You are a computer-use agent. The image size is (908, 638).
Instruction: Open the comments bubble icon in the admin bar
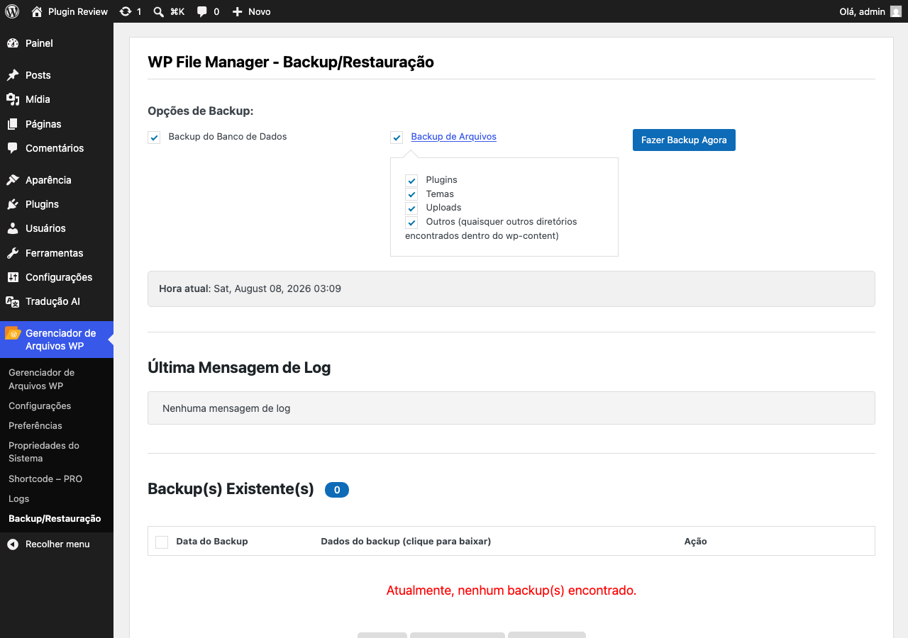click(202, 11)
